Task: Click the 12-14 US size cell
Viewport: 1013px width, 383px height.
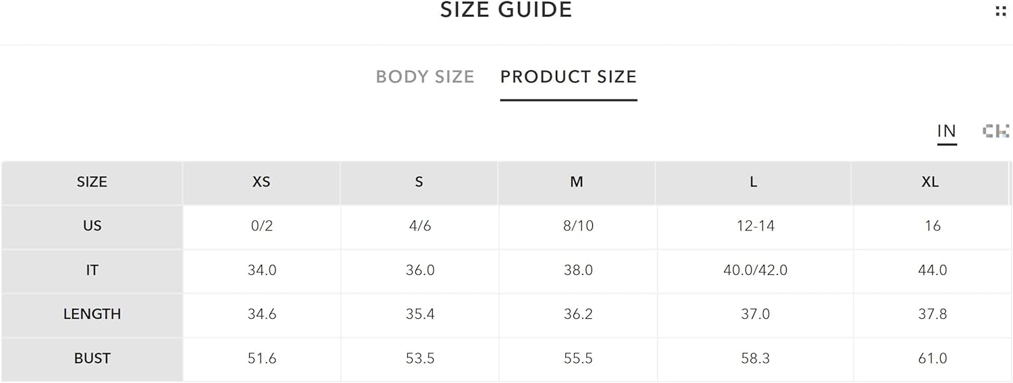Action: (755, 226)
